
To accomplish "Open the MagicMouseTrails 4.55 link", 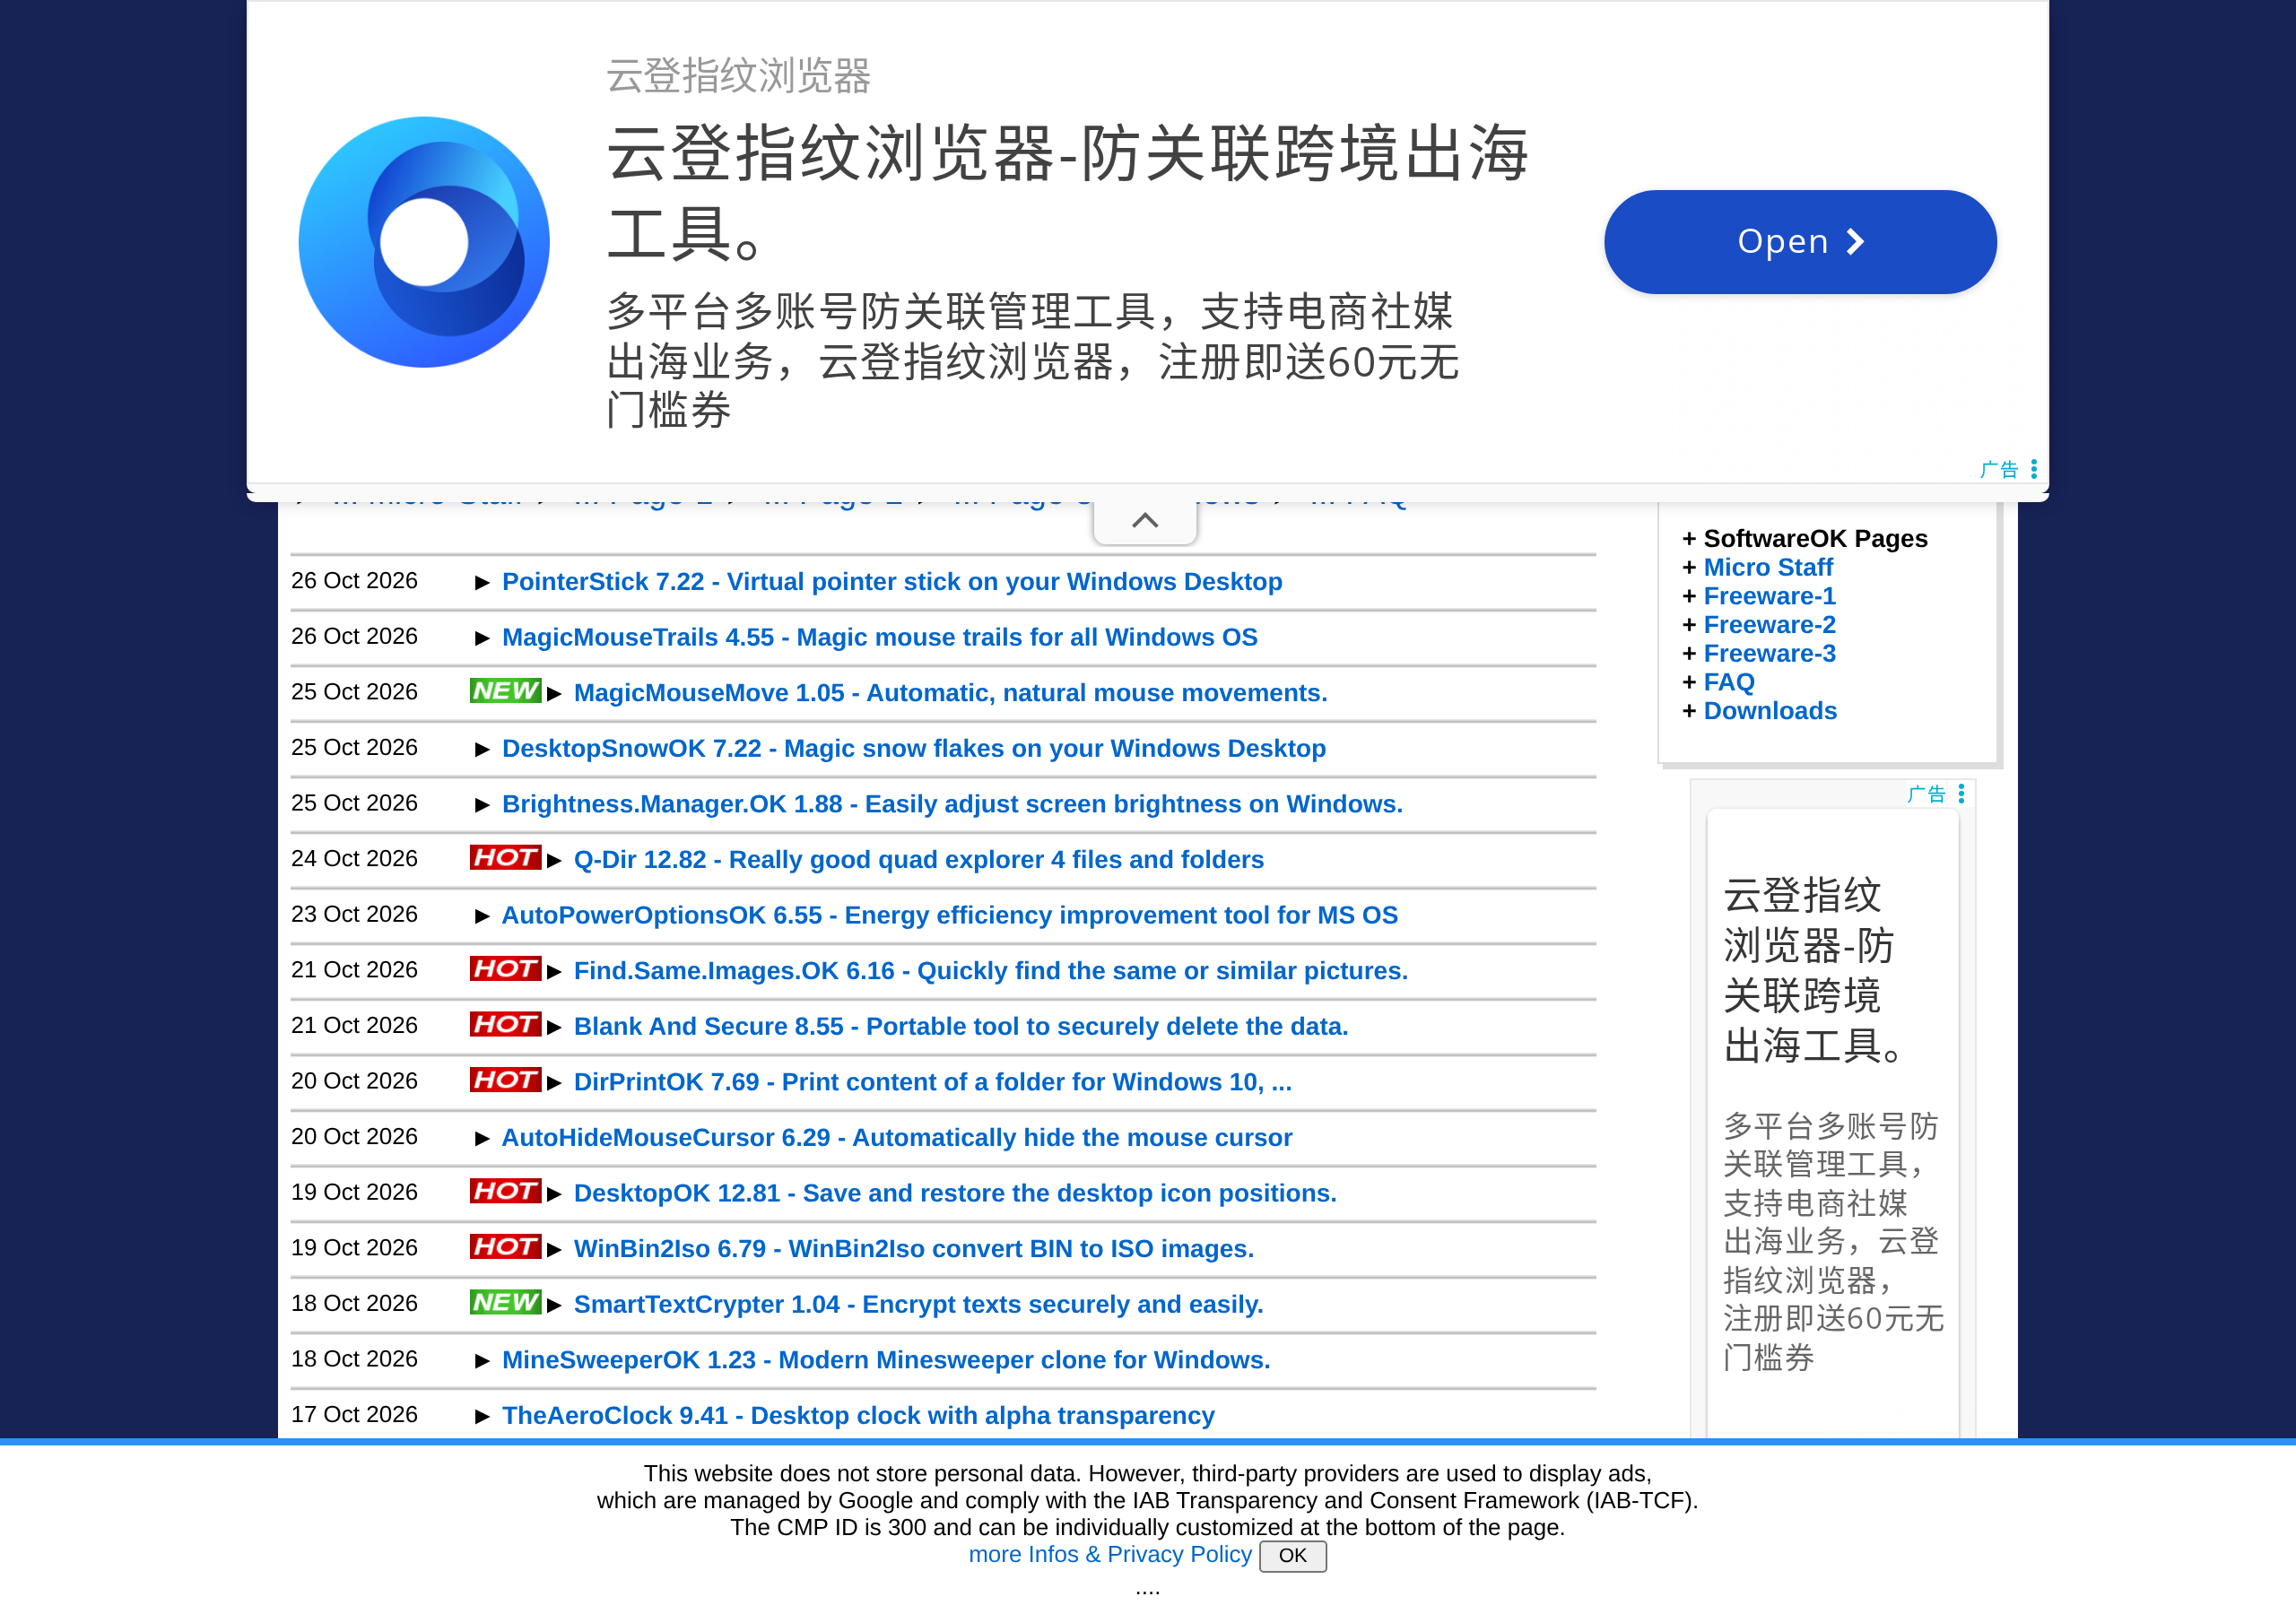I will pyautogui.click(x=880, y=638).
